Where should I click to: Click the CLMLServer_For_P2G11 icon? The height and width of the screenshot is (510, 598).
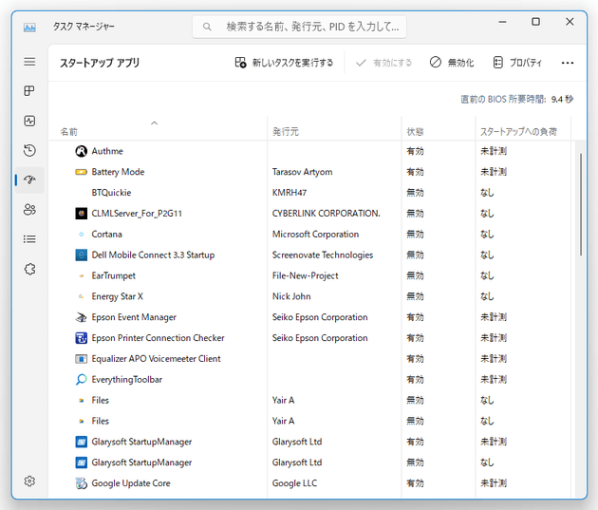coord(82,214)
